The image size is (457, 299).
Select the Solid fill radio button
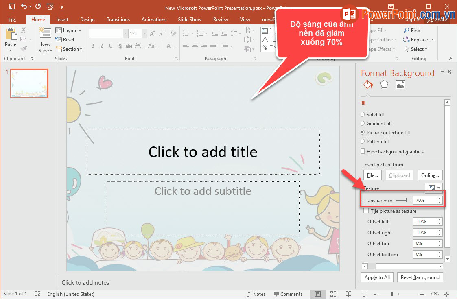363,115
